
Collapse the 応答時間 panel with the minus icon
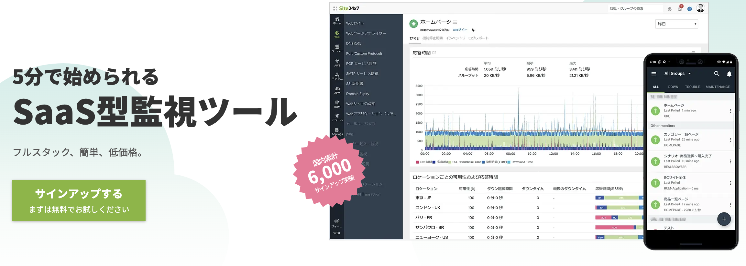693,52
